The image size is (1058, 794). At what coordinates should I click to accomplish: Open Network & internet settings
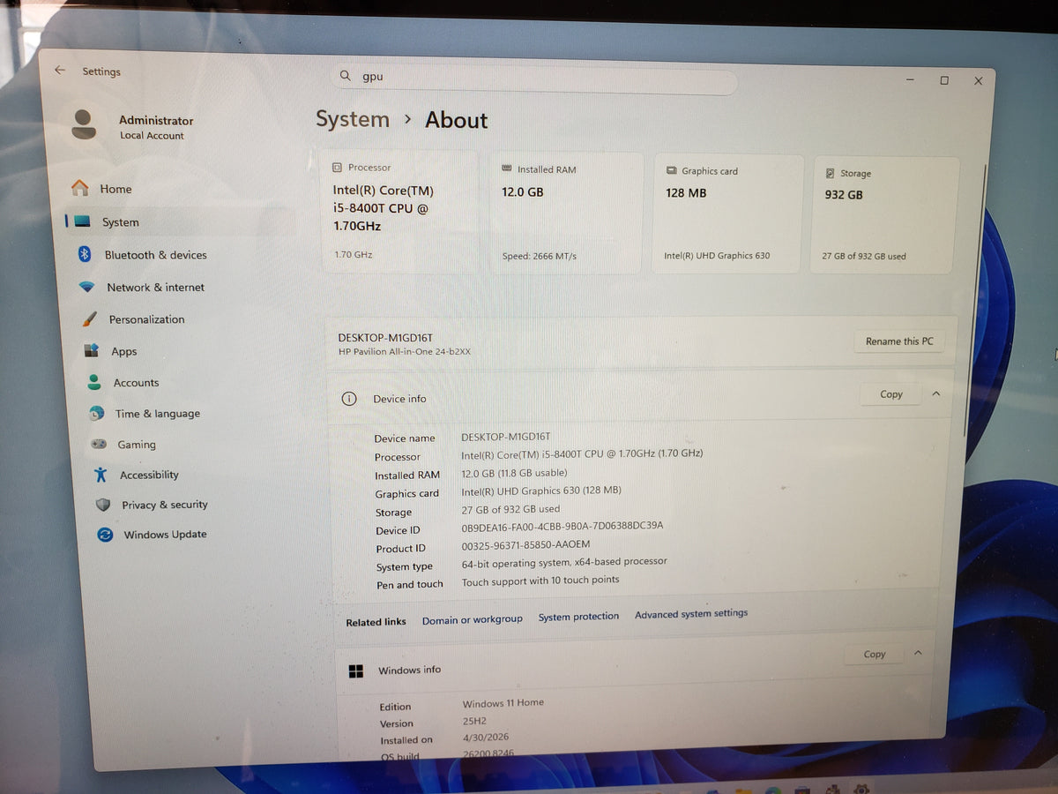pyautogui.click(x=155, y=287)
